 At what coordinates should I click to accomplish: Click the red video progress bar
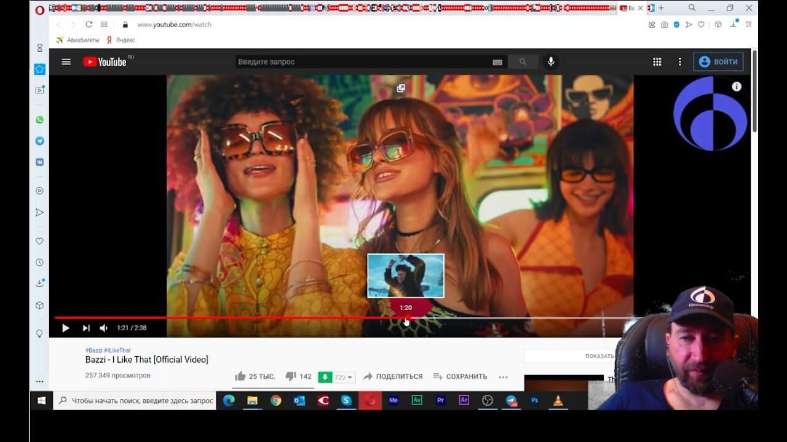tap(231, 318)
